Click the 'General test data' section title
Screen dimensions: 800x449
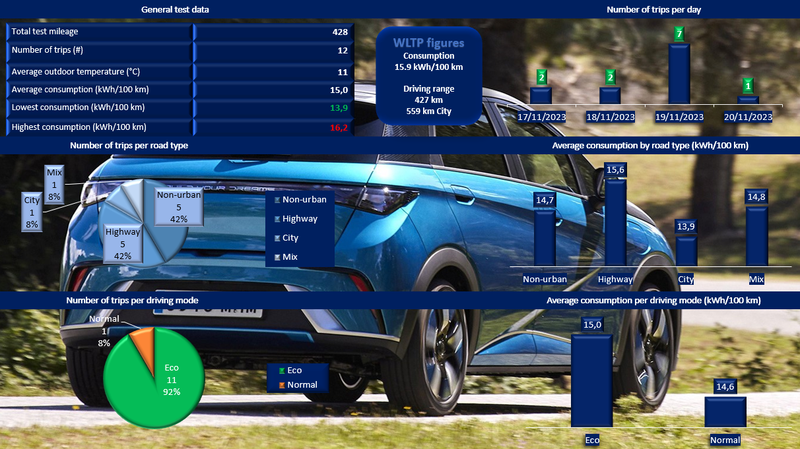tap(176, 10)
